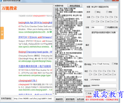Check 地区 region box 10

click(104, 75)
